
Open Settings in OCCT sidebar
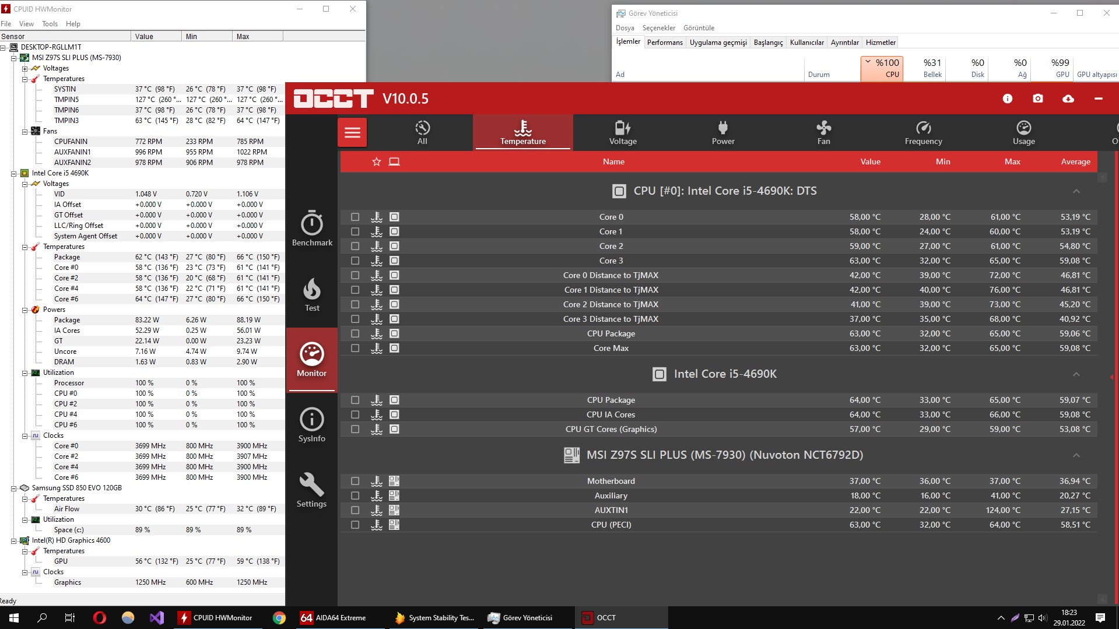(312, 490)
